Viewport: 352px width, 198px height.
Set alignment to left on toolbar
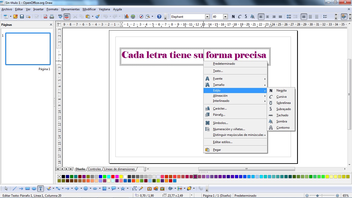261,16
